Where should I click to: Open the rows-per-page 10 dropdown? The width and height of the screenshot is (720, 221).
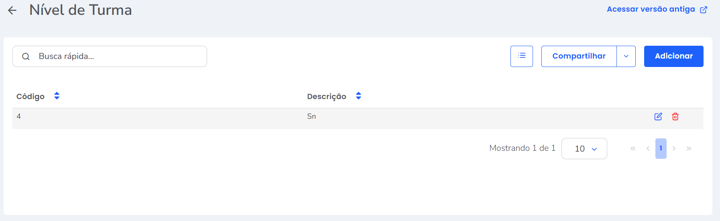(584, 149)
